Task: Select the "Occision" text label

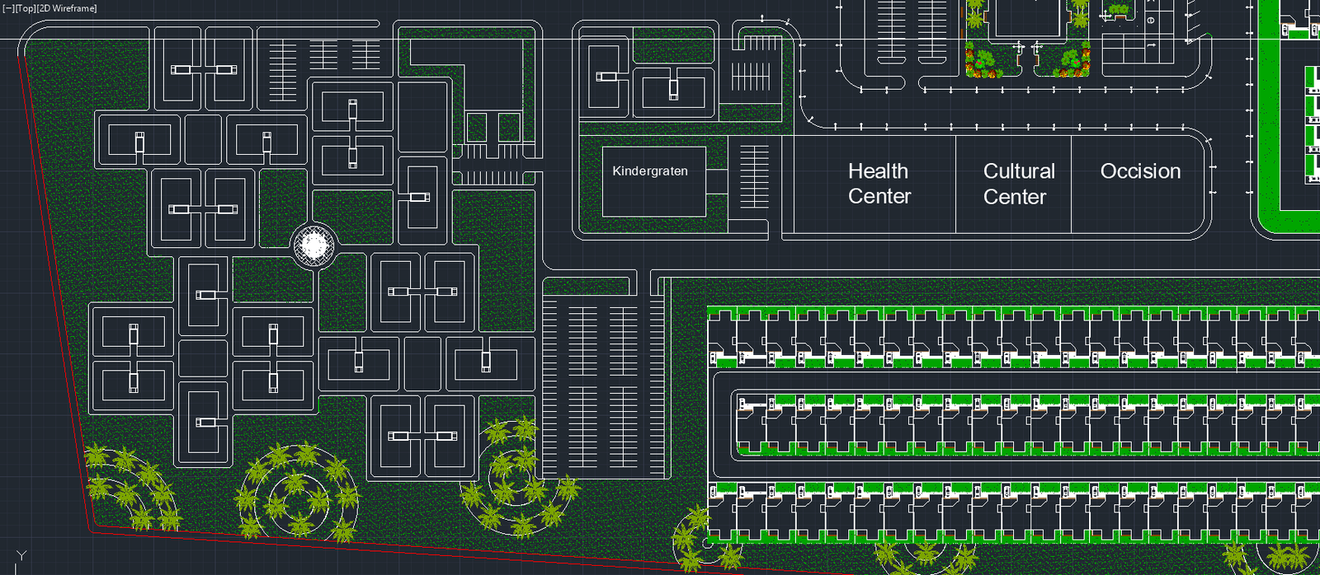Action: coord(1141,171)
